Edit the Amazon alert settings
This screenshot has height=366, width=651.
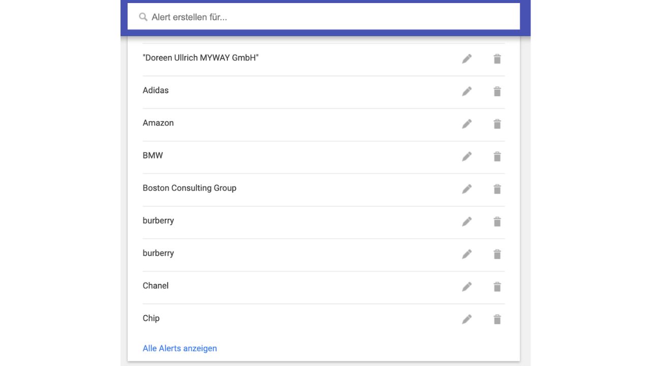(x=466, y=124)
